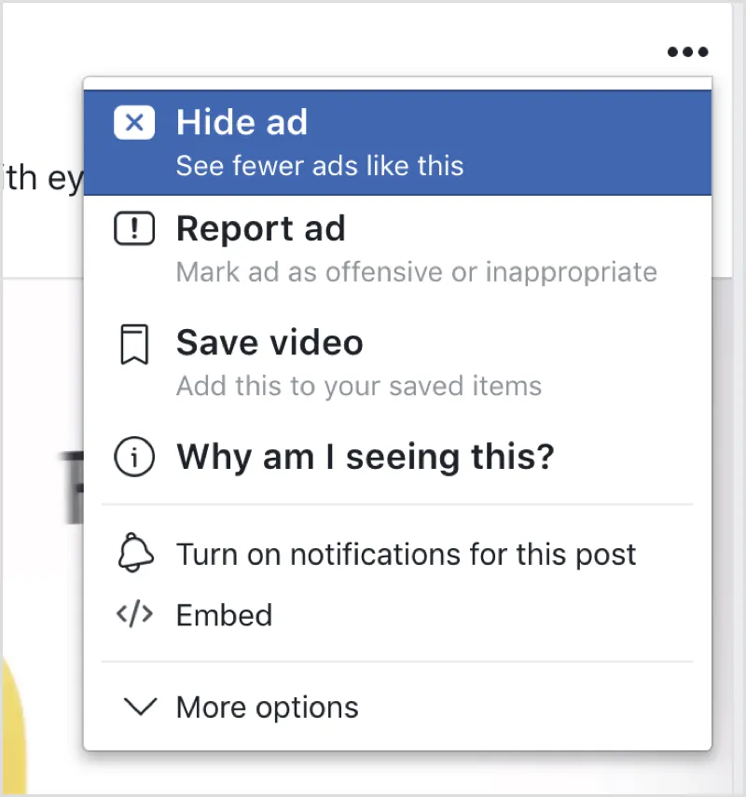Select Hide ad menu entry
The height and width of the screenshot is (797, 746).
(397, 143)
